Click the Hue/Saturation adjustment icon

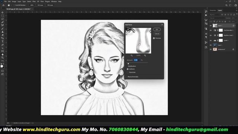[215, 31]
